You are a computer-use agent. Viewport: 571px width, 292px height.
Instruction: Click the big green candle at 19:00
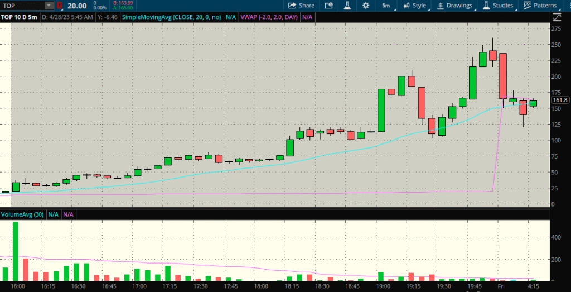pos(381,110)
